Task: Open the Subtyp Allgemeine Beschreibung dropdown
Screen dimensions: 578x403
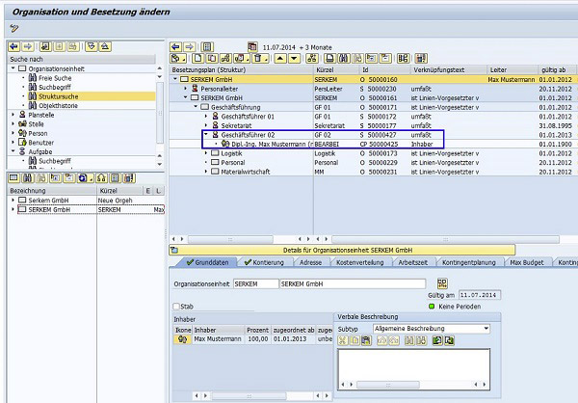Action: coord(486,328)
